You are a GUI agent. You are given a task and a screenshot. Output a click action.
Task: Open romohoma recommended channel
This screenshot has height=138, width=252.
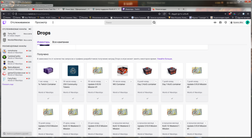coord(17,51)
